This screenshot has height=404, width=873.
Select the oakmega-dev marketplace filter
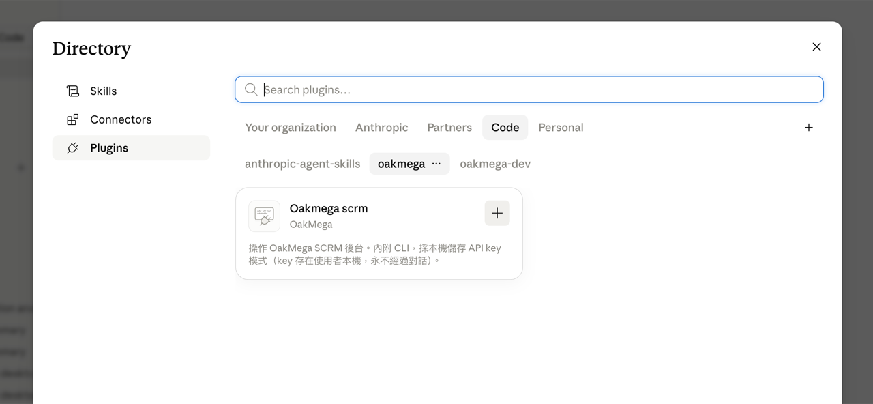(x=495, y=164)
